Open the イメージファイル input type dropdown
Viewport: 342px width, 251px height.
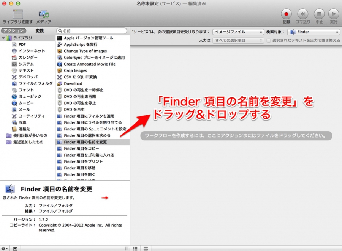click(x=238, y=32)
